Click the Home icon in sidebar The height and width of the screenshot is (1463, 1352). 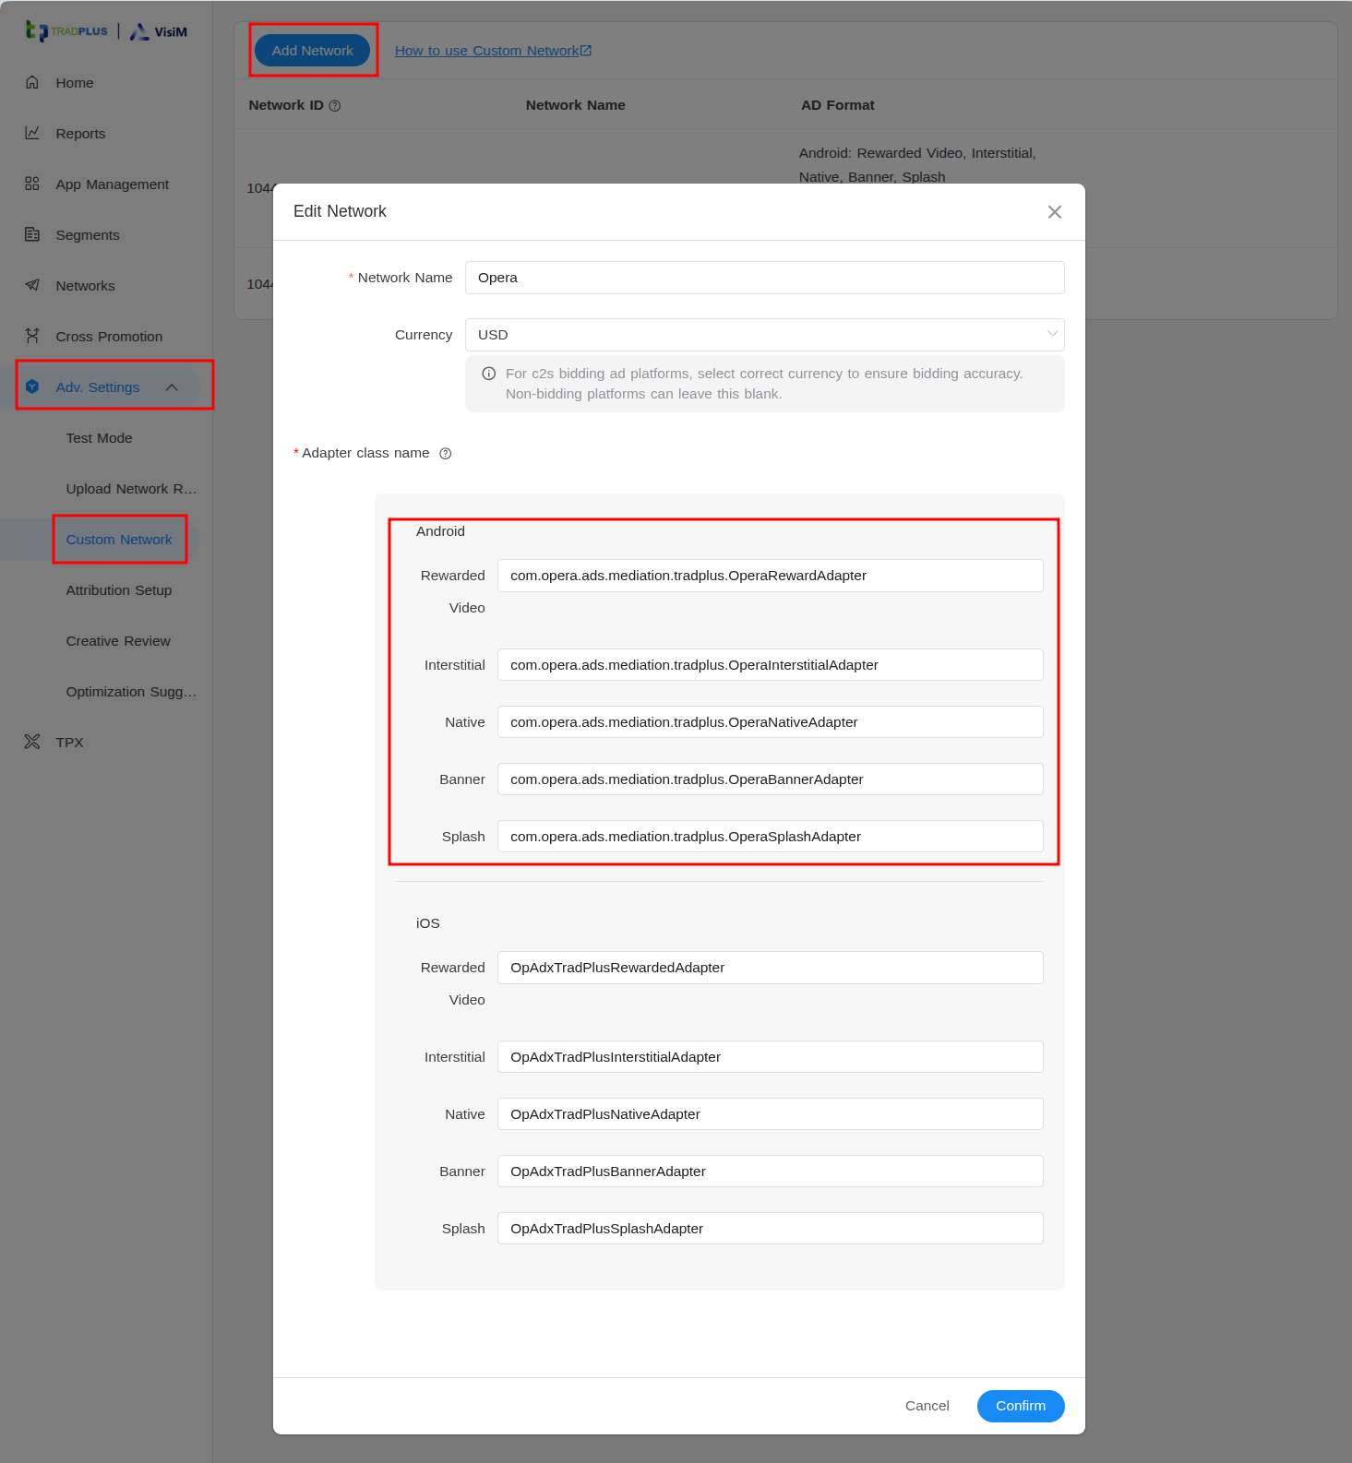(x=32, y=82)
